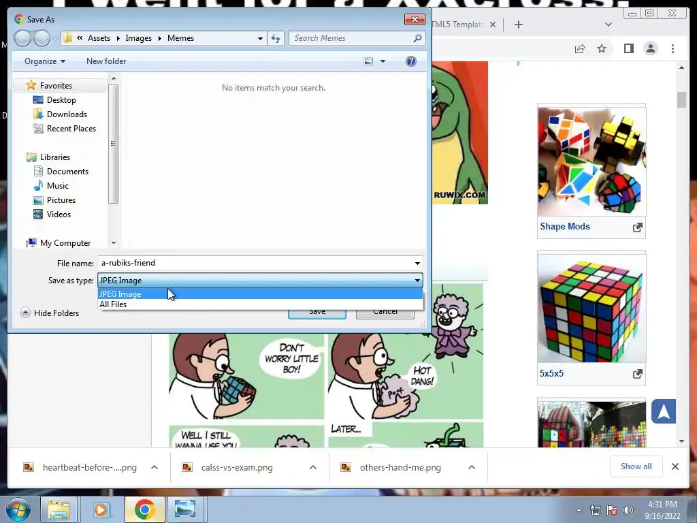Close the Save As dialog
Image resolution: width=697 pixels, height=523 pixels.
[415, 19]
